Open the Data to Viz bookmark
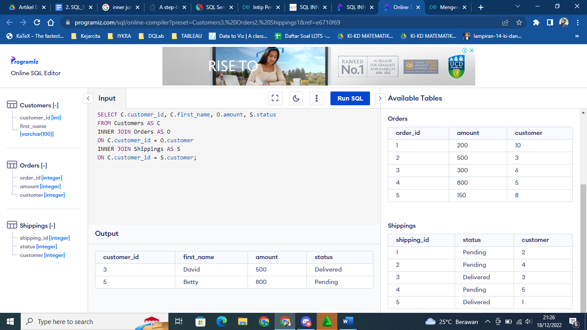 tap(238, 36)
